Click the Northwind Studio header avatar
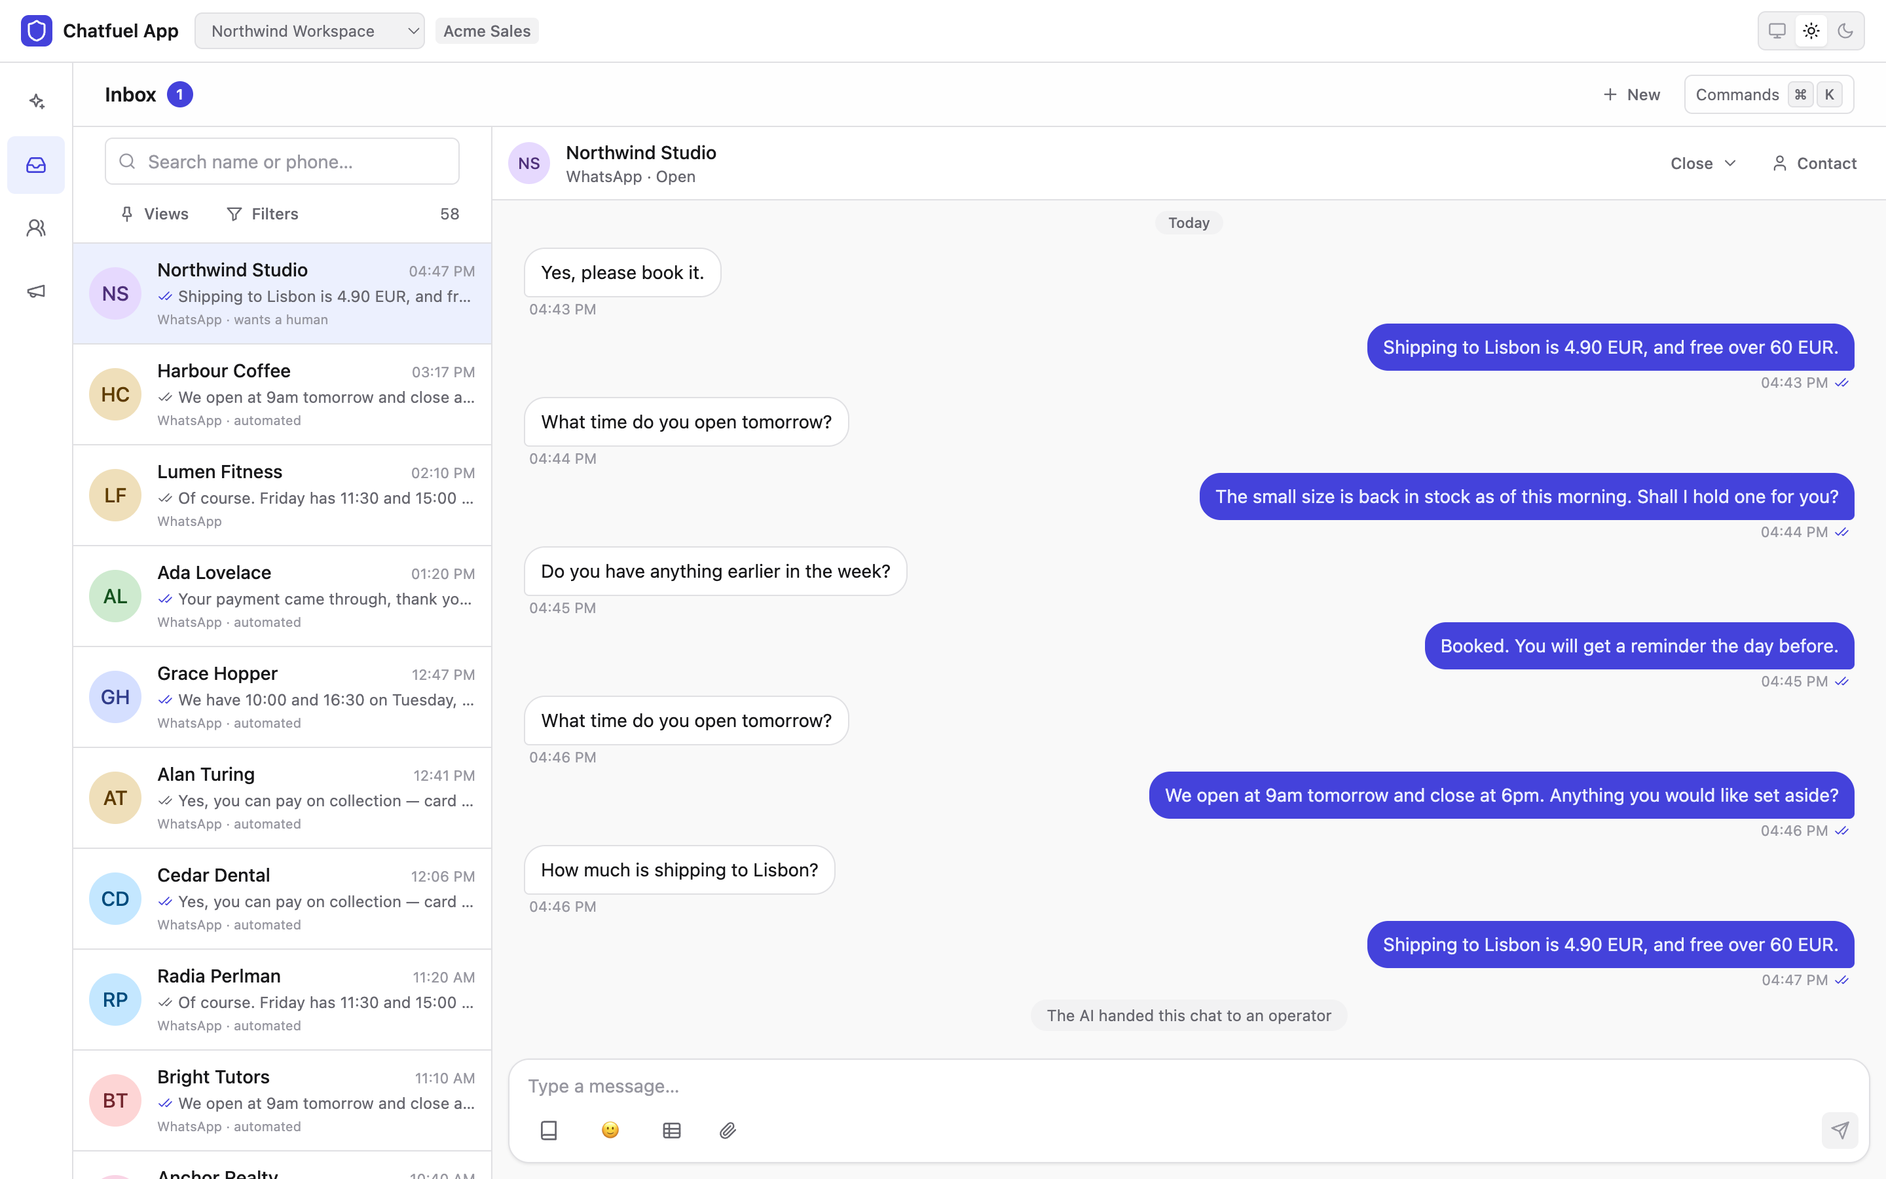This screenshot has width=1886, height=1179. (x=529, y=163)
